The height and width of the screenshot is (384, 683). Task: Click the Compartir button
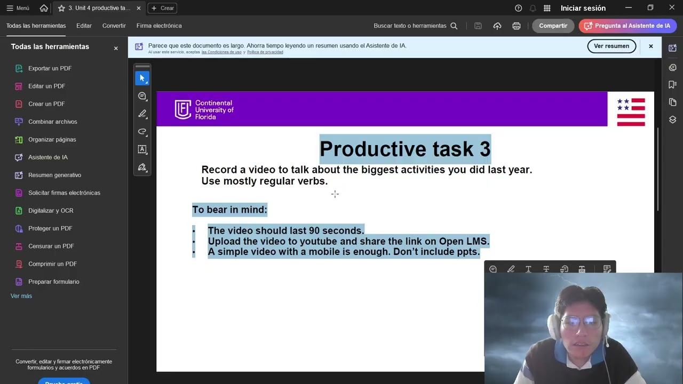point(553,26)
